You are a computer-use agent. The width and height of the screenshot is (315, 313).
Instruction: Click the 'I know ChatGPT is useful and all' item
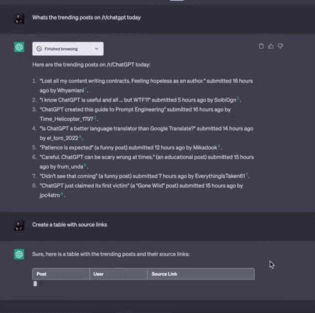click(x=140, y=100)
